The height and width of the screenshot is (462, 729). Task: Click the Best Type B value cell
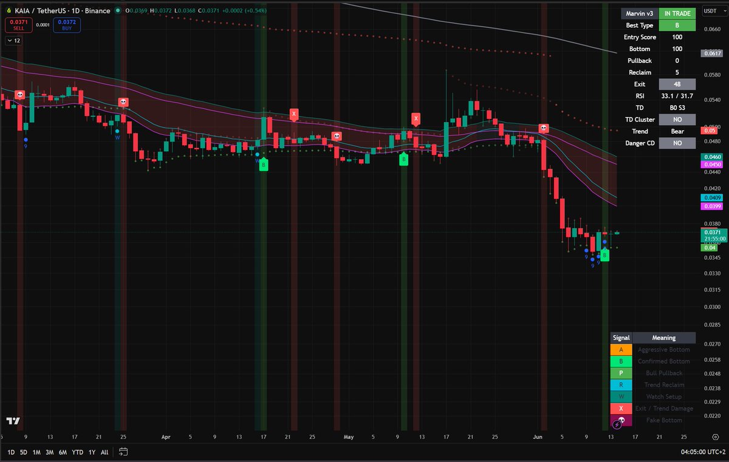point(677,25)
